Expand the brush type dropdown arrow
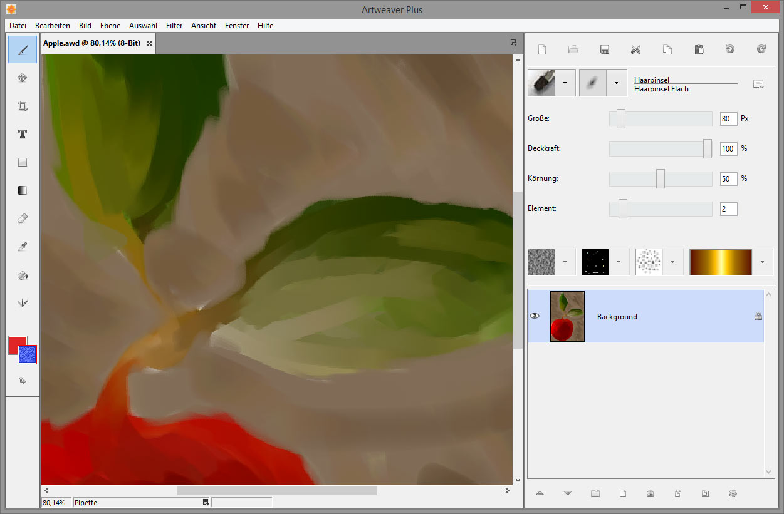This screenshot has height=514, width=784. coord(567,83)
